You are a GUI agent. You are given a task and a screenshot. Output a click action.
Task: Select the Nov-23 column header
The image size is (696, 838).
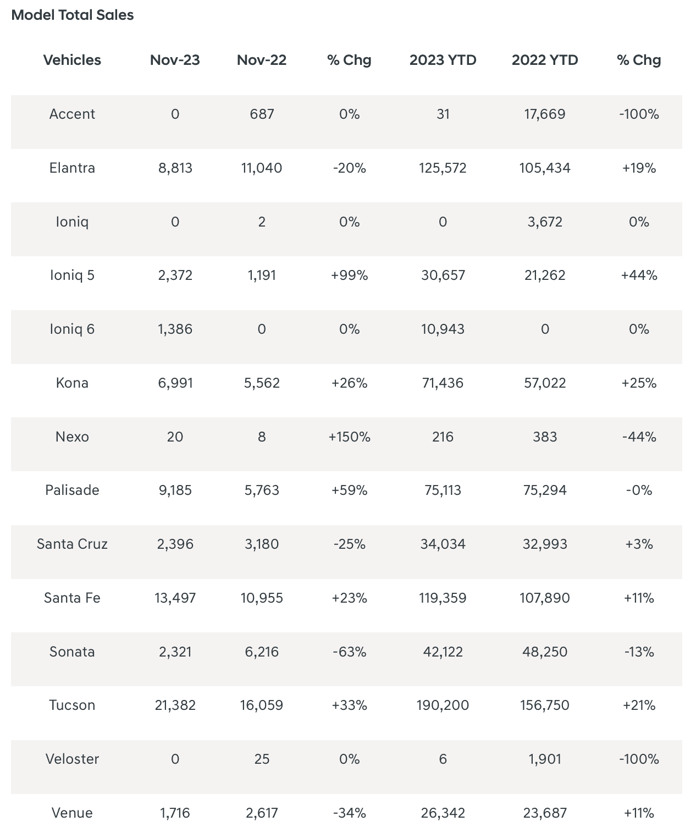coord(175,60)
